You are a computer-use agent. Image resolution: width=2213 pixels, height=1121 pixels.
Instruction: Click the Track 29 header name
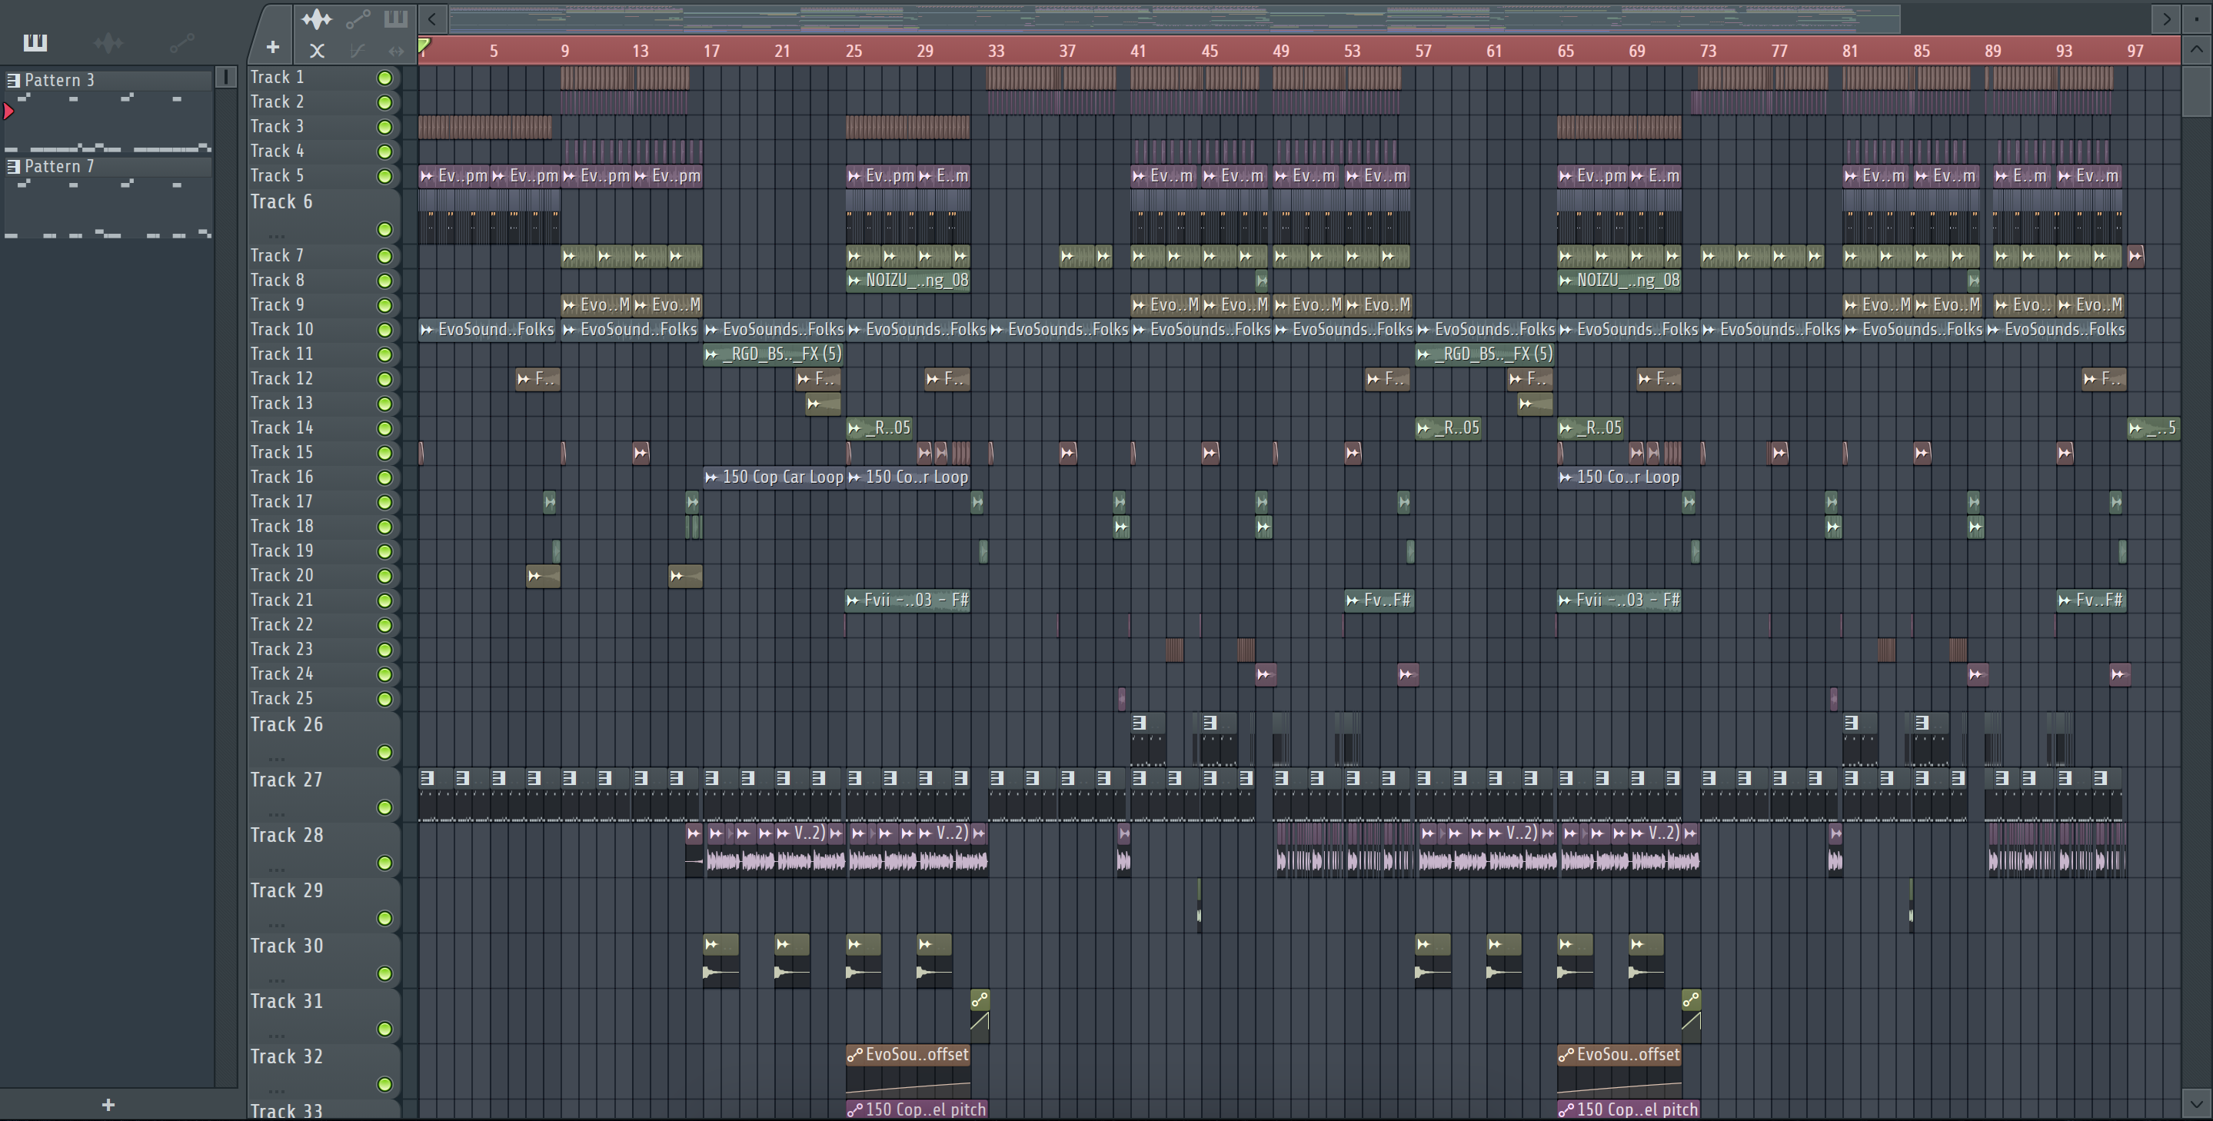[x=287, y=890]
